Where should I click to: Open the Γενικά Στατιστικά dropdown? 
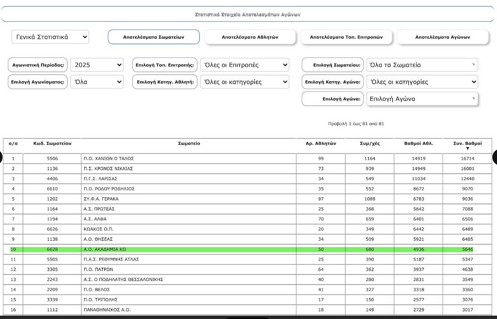point(50,37)
